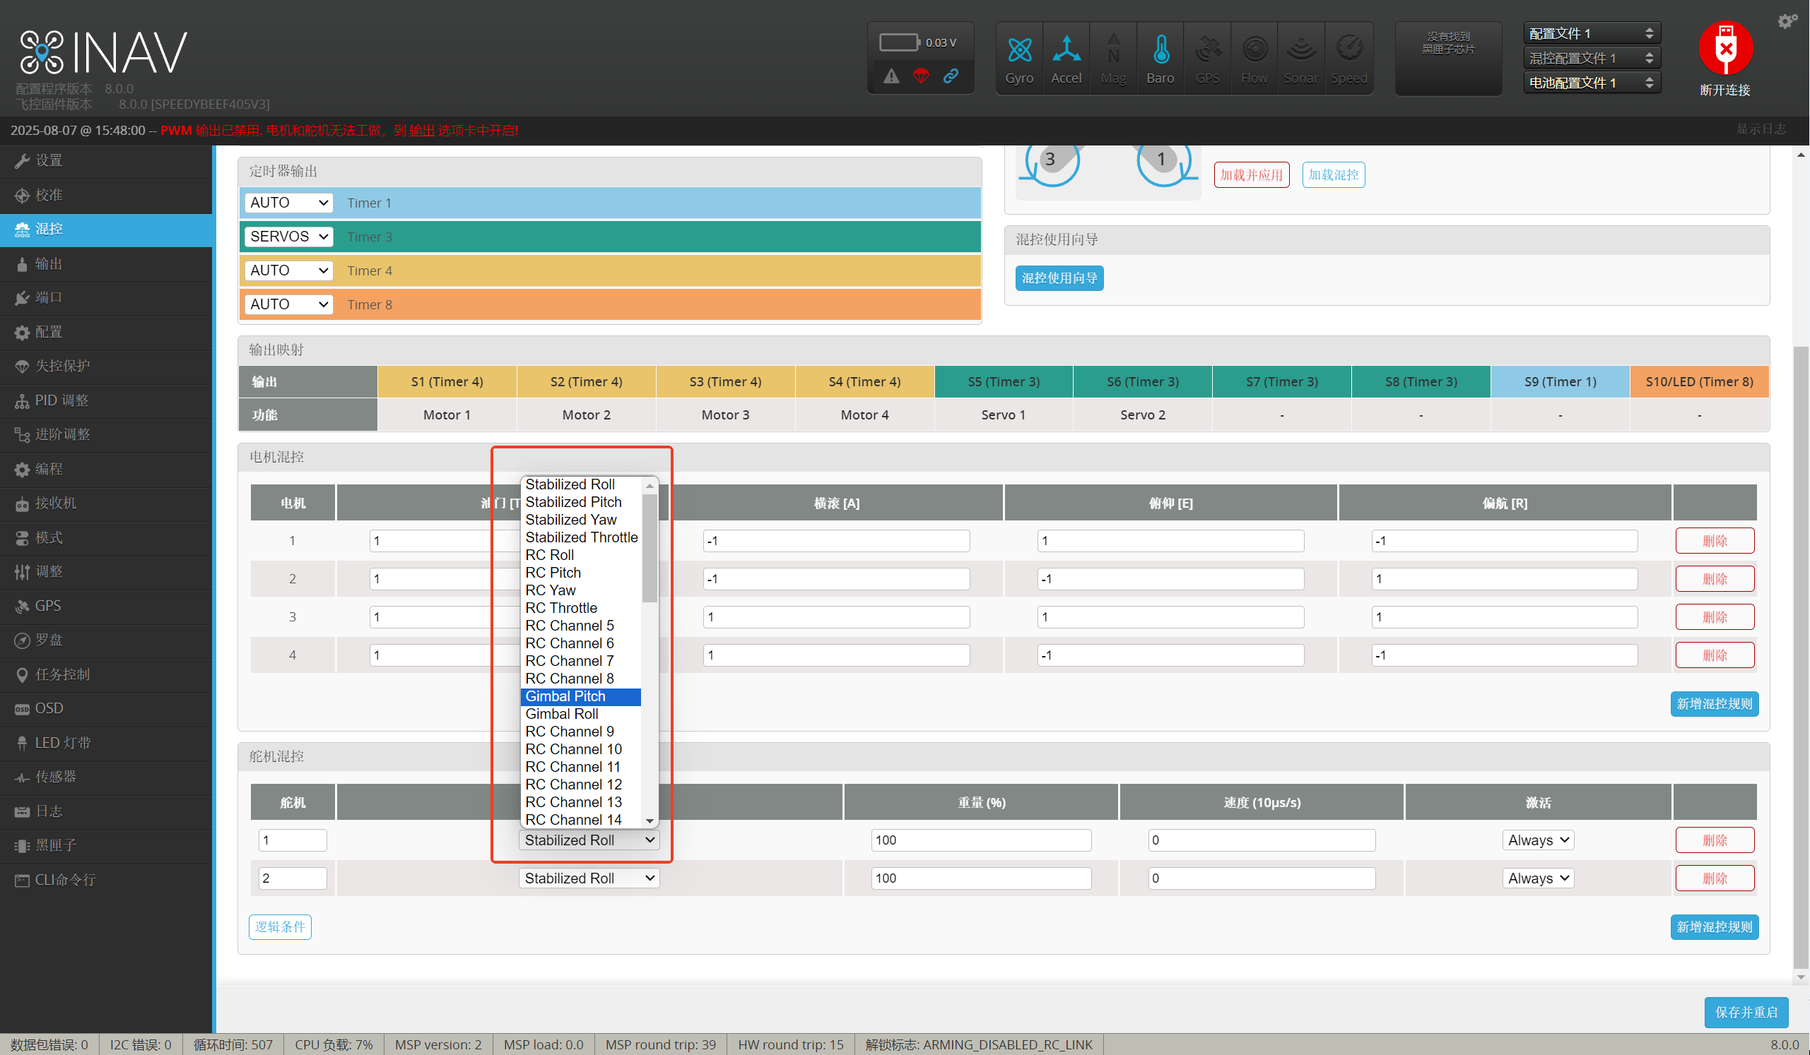Open the 黑匣子 blackbox tab
This screenshot has height=1055, width=1810.
tap(106, 845)
